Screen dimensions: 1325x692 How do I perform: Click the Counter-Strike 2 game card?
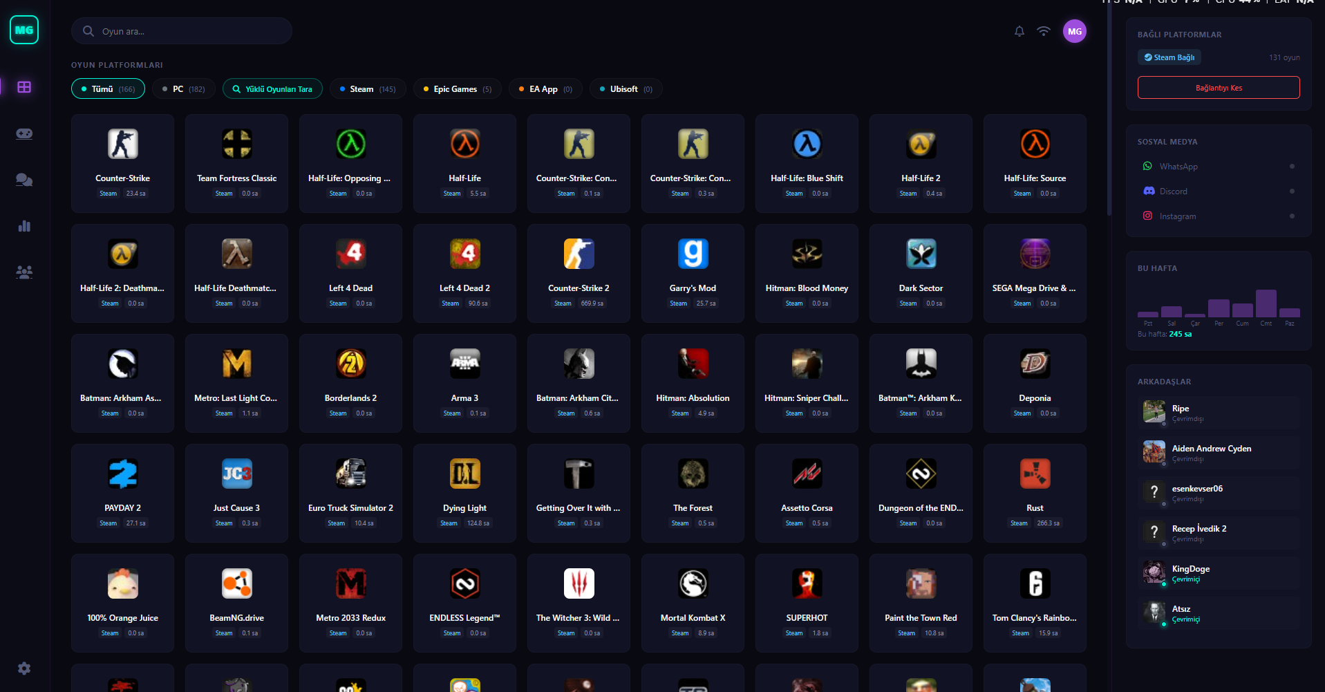[579, 274]
